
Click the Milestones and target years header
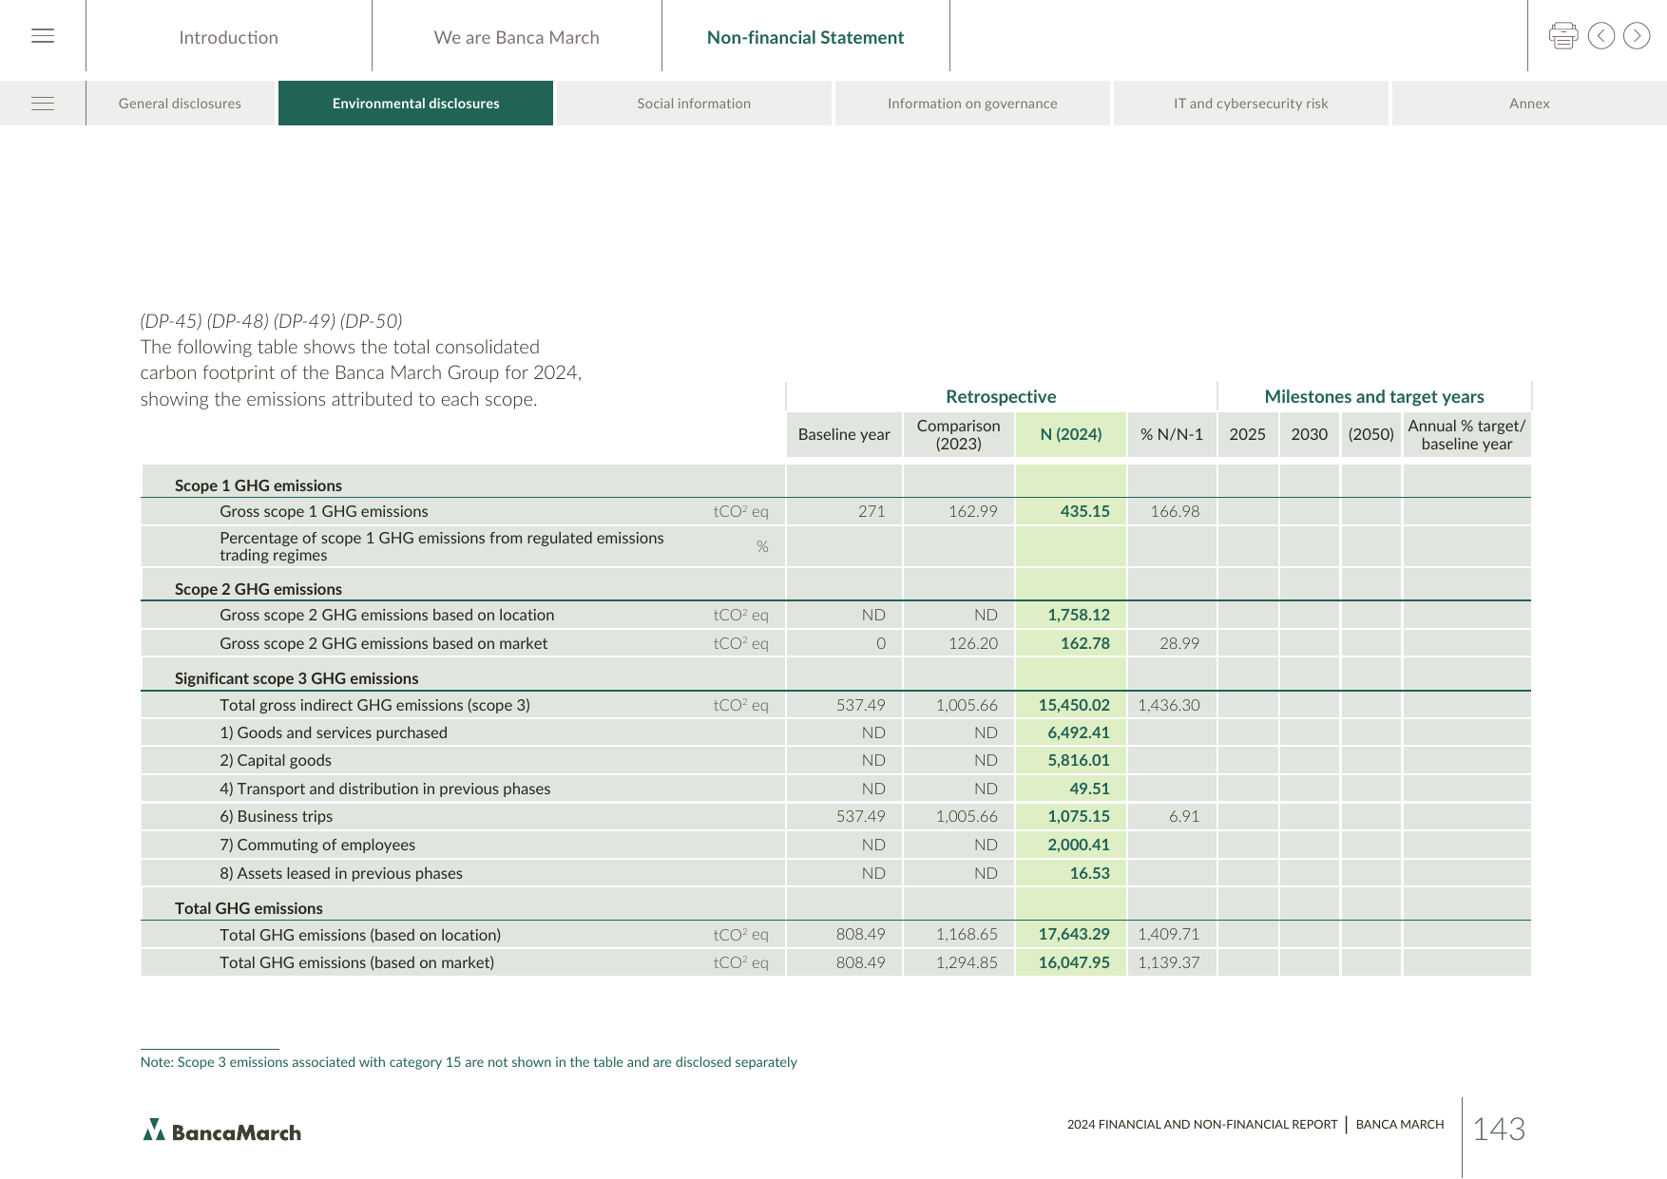1374,397
